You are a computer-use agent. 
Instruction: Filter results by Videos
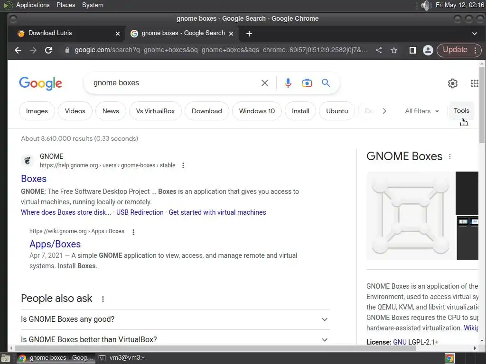75,111
